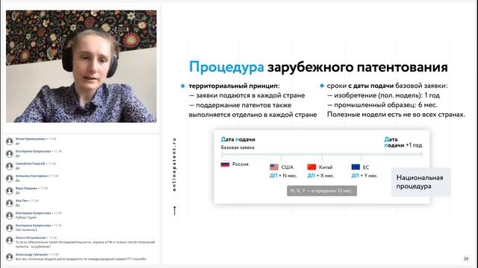The height and width of the screenshot is (268, 478).
Task: Click the name Яна Тен in chat
Action: pyautogui.click(x=22, y=200)
